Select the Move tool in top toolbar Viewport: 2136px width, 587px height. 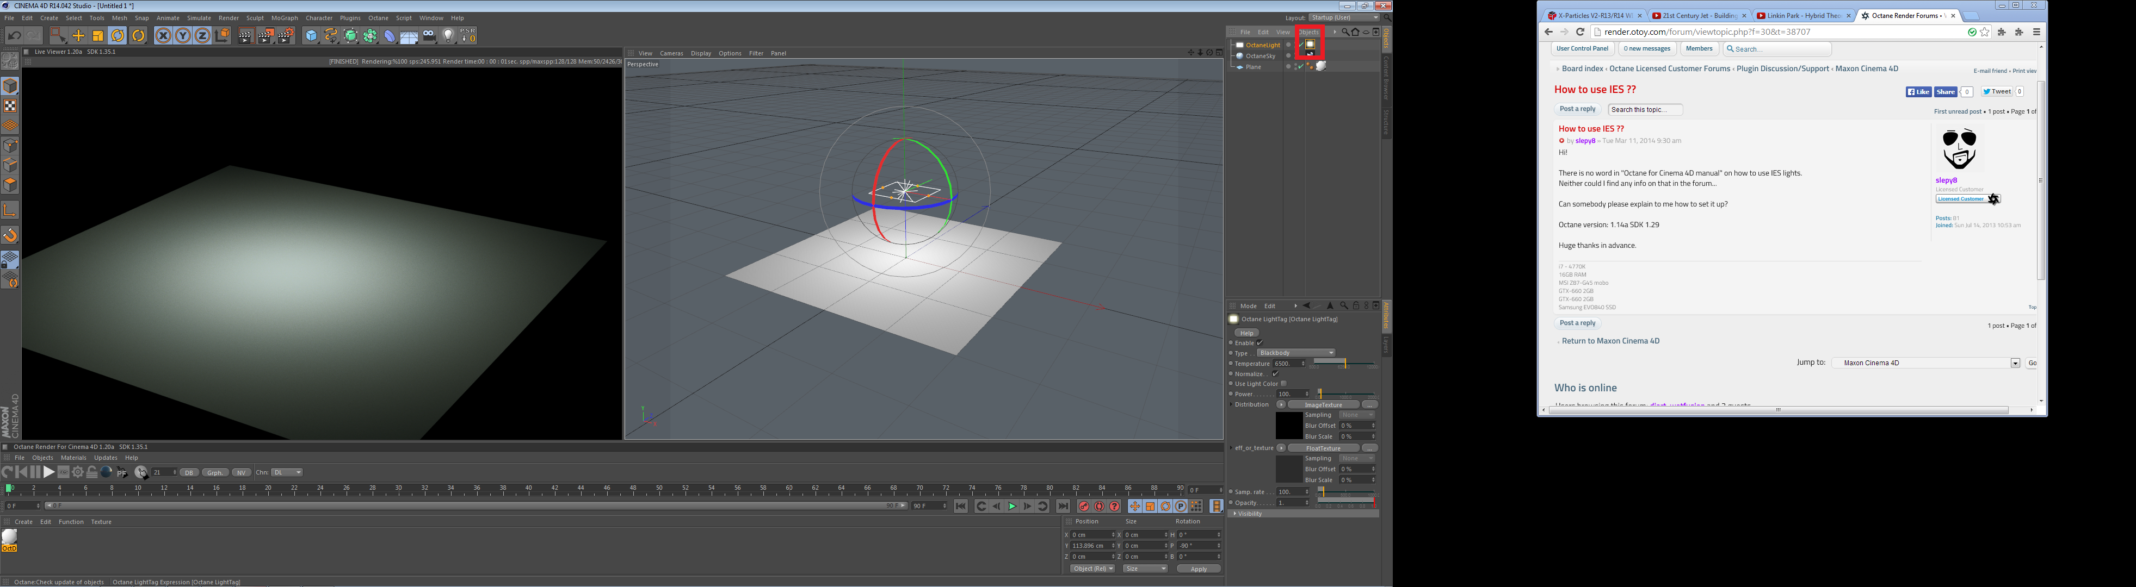(78, 36)
